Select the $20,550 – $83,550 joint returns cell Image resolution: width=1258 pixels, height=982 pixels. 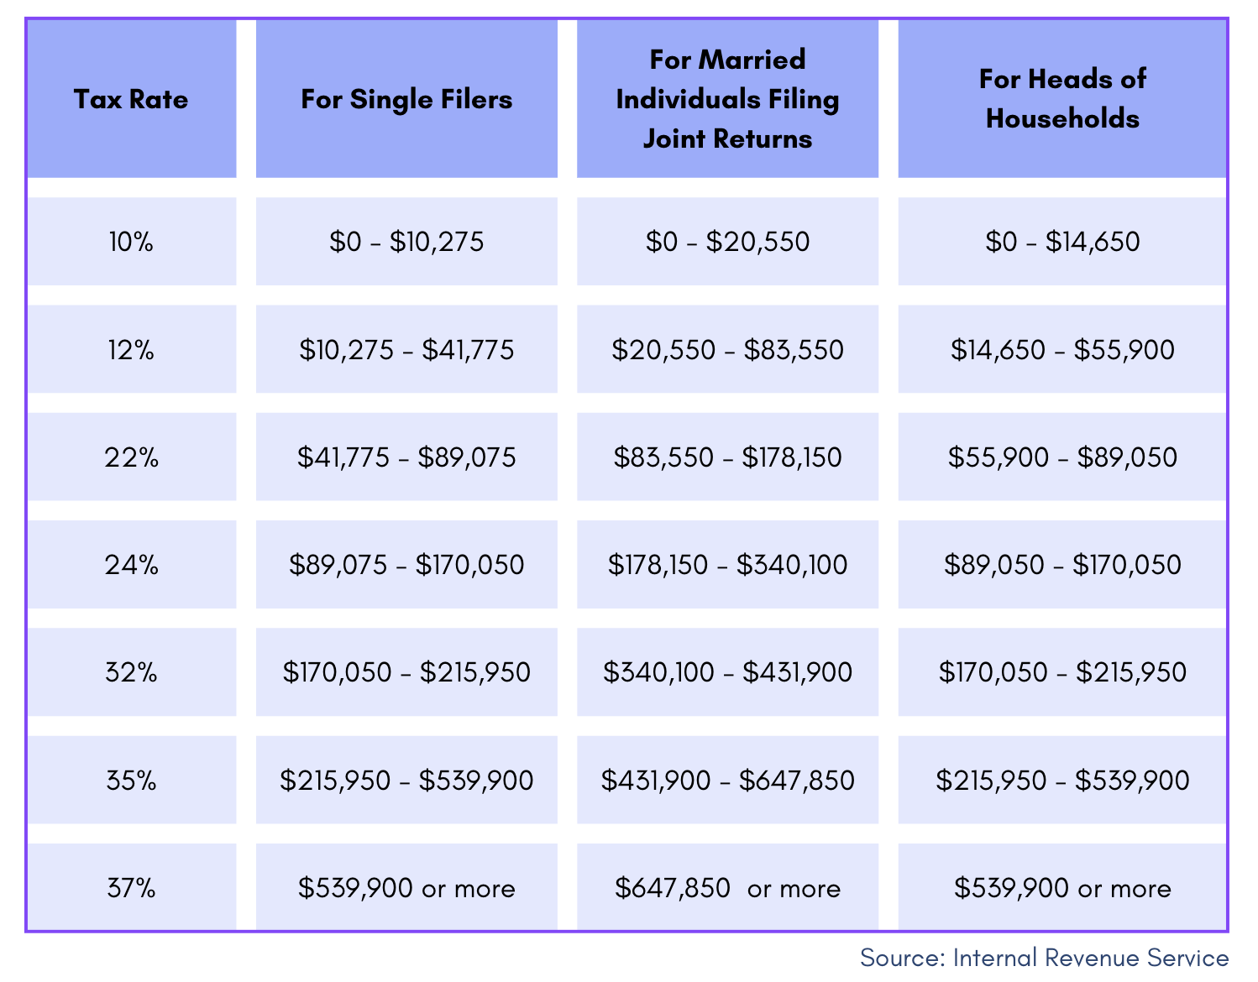(727, 349)
